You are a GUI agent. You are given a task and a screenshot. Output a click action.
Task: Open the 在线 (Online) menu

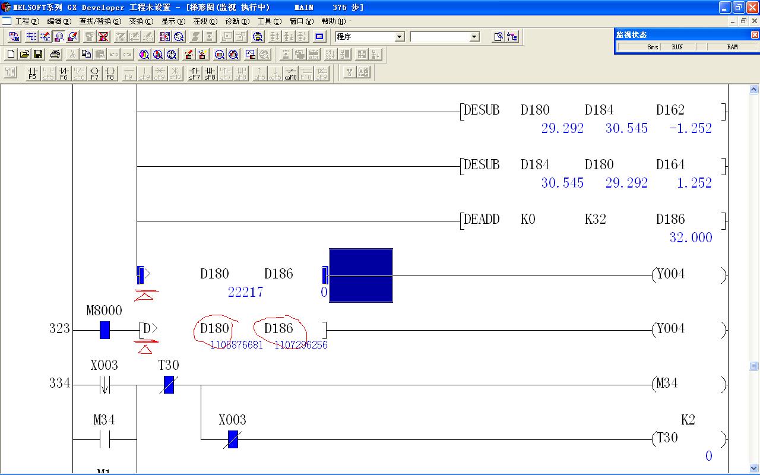[205, 21]
